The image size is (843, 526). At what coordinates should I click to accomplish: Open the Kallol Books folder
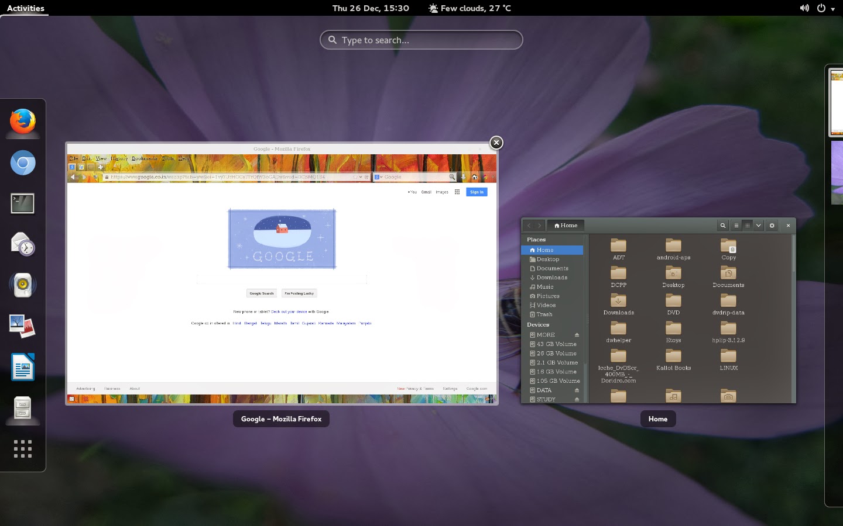[x=673, y=360]
